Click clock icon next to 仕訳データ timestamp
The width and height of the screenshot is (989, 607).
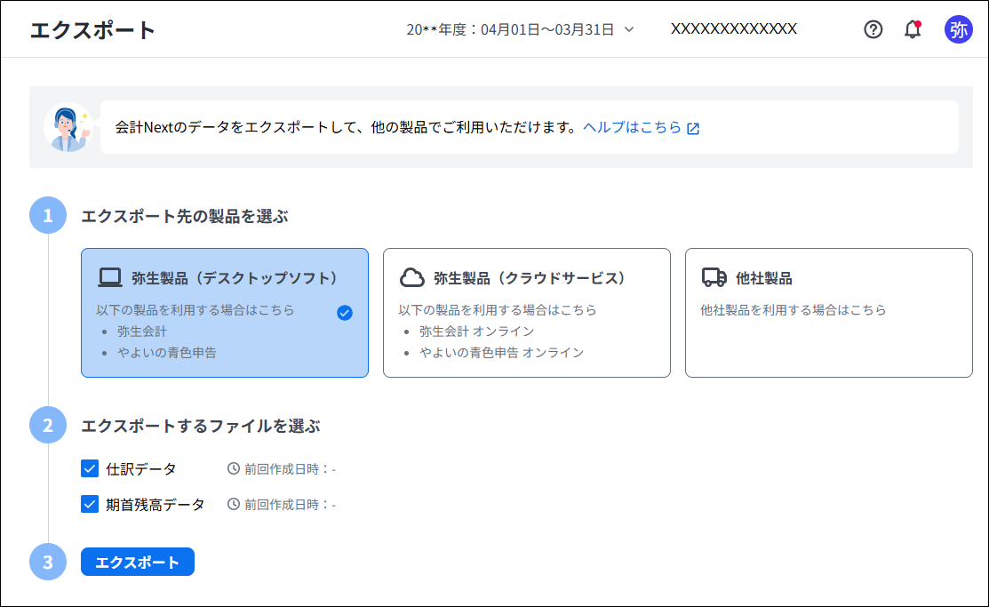pyautogui.click(x=234, y=469)
